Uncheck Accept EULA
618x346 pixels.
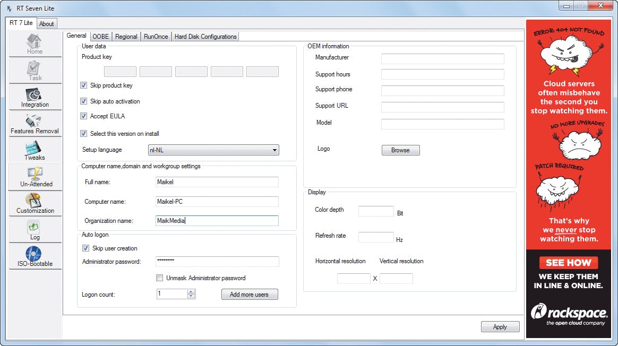(x=83, y=116)
